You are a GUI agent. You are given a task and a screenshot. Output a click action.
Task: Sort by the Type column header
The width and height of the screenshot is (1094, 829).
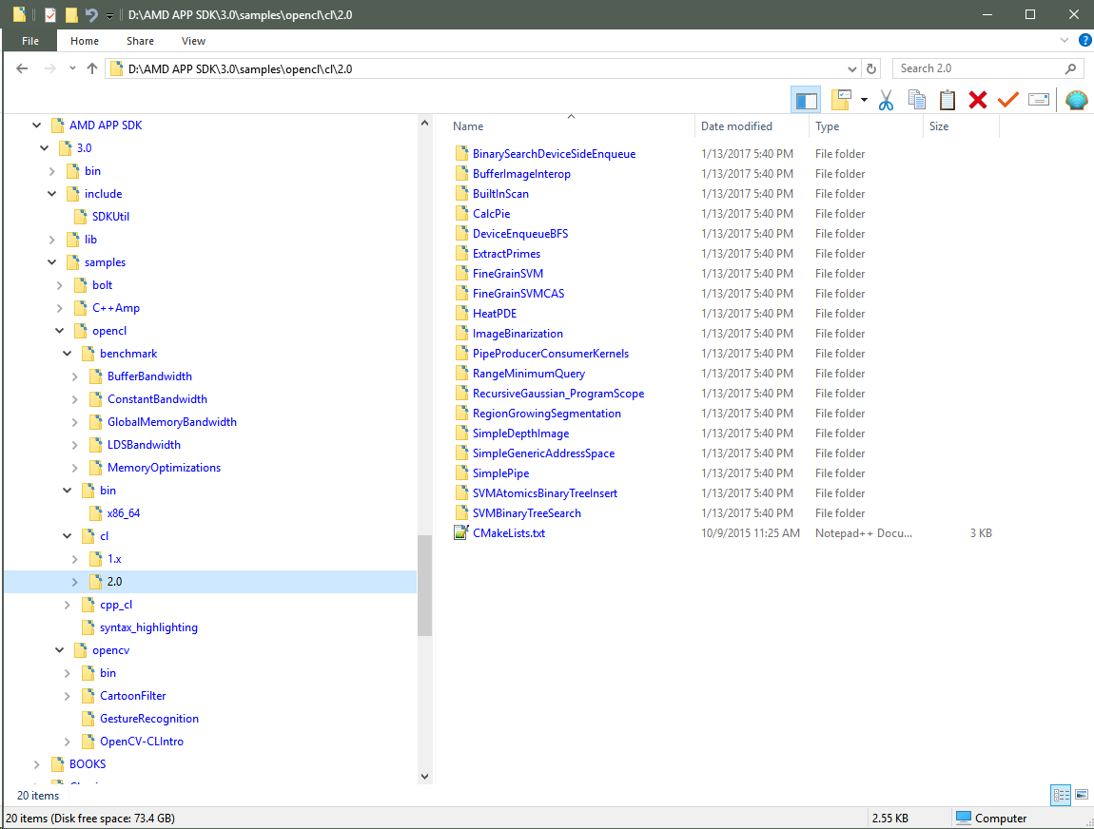(866, 126)
